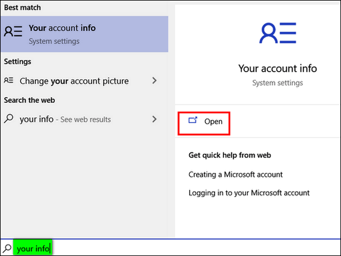
Task: Click the small icon beside Change your account picture
Action: [x=9, y=80]
